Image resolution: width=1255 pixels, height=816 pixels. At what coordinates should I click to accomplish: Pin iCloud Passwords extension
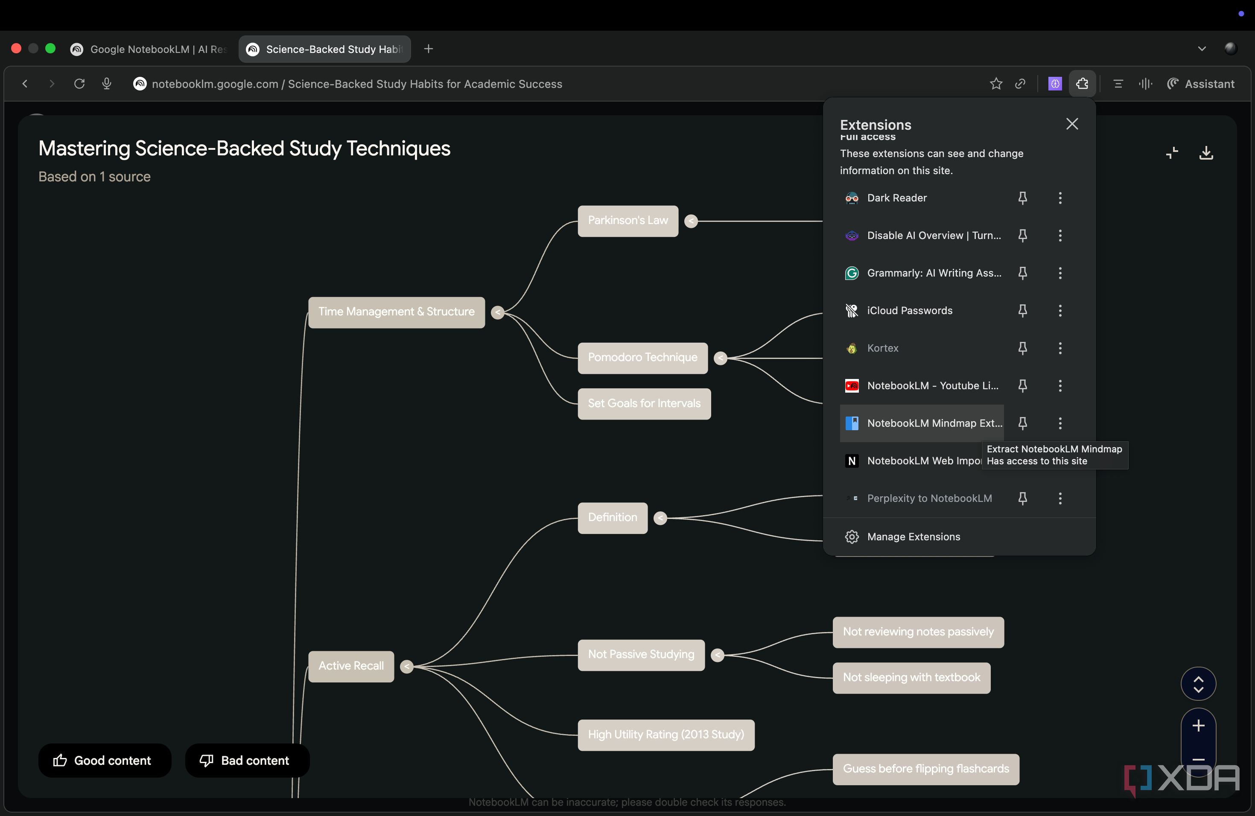pos(1022,310)
